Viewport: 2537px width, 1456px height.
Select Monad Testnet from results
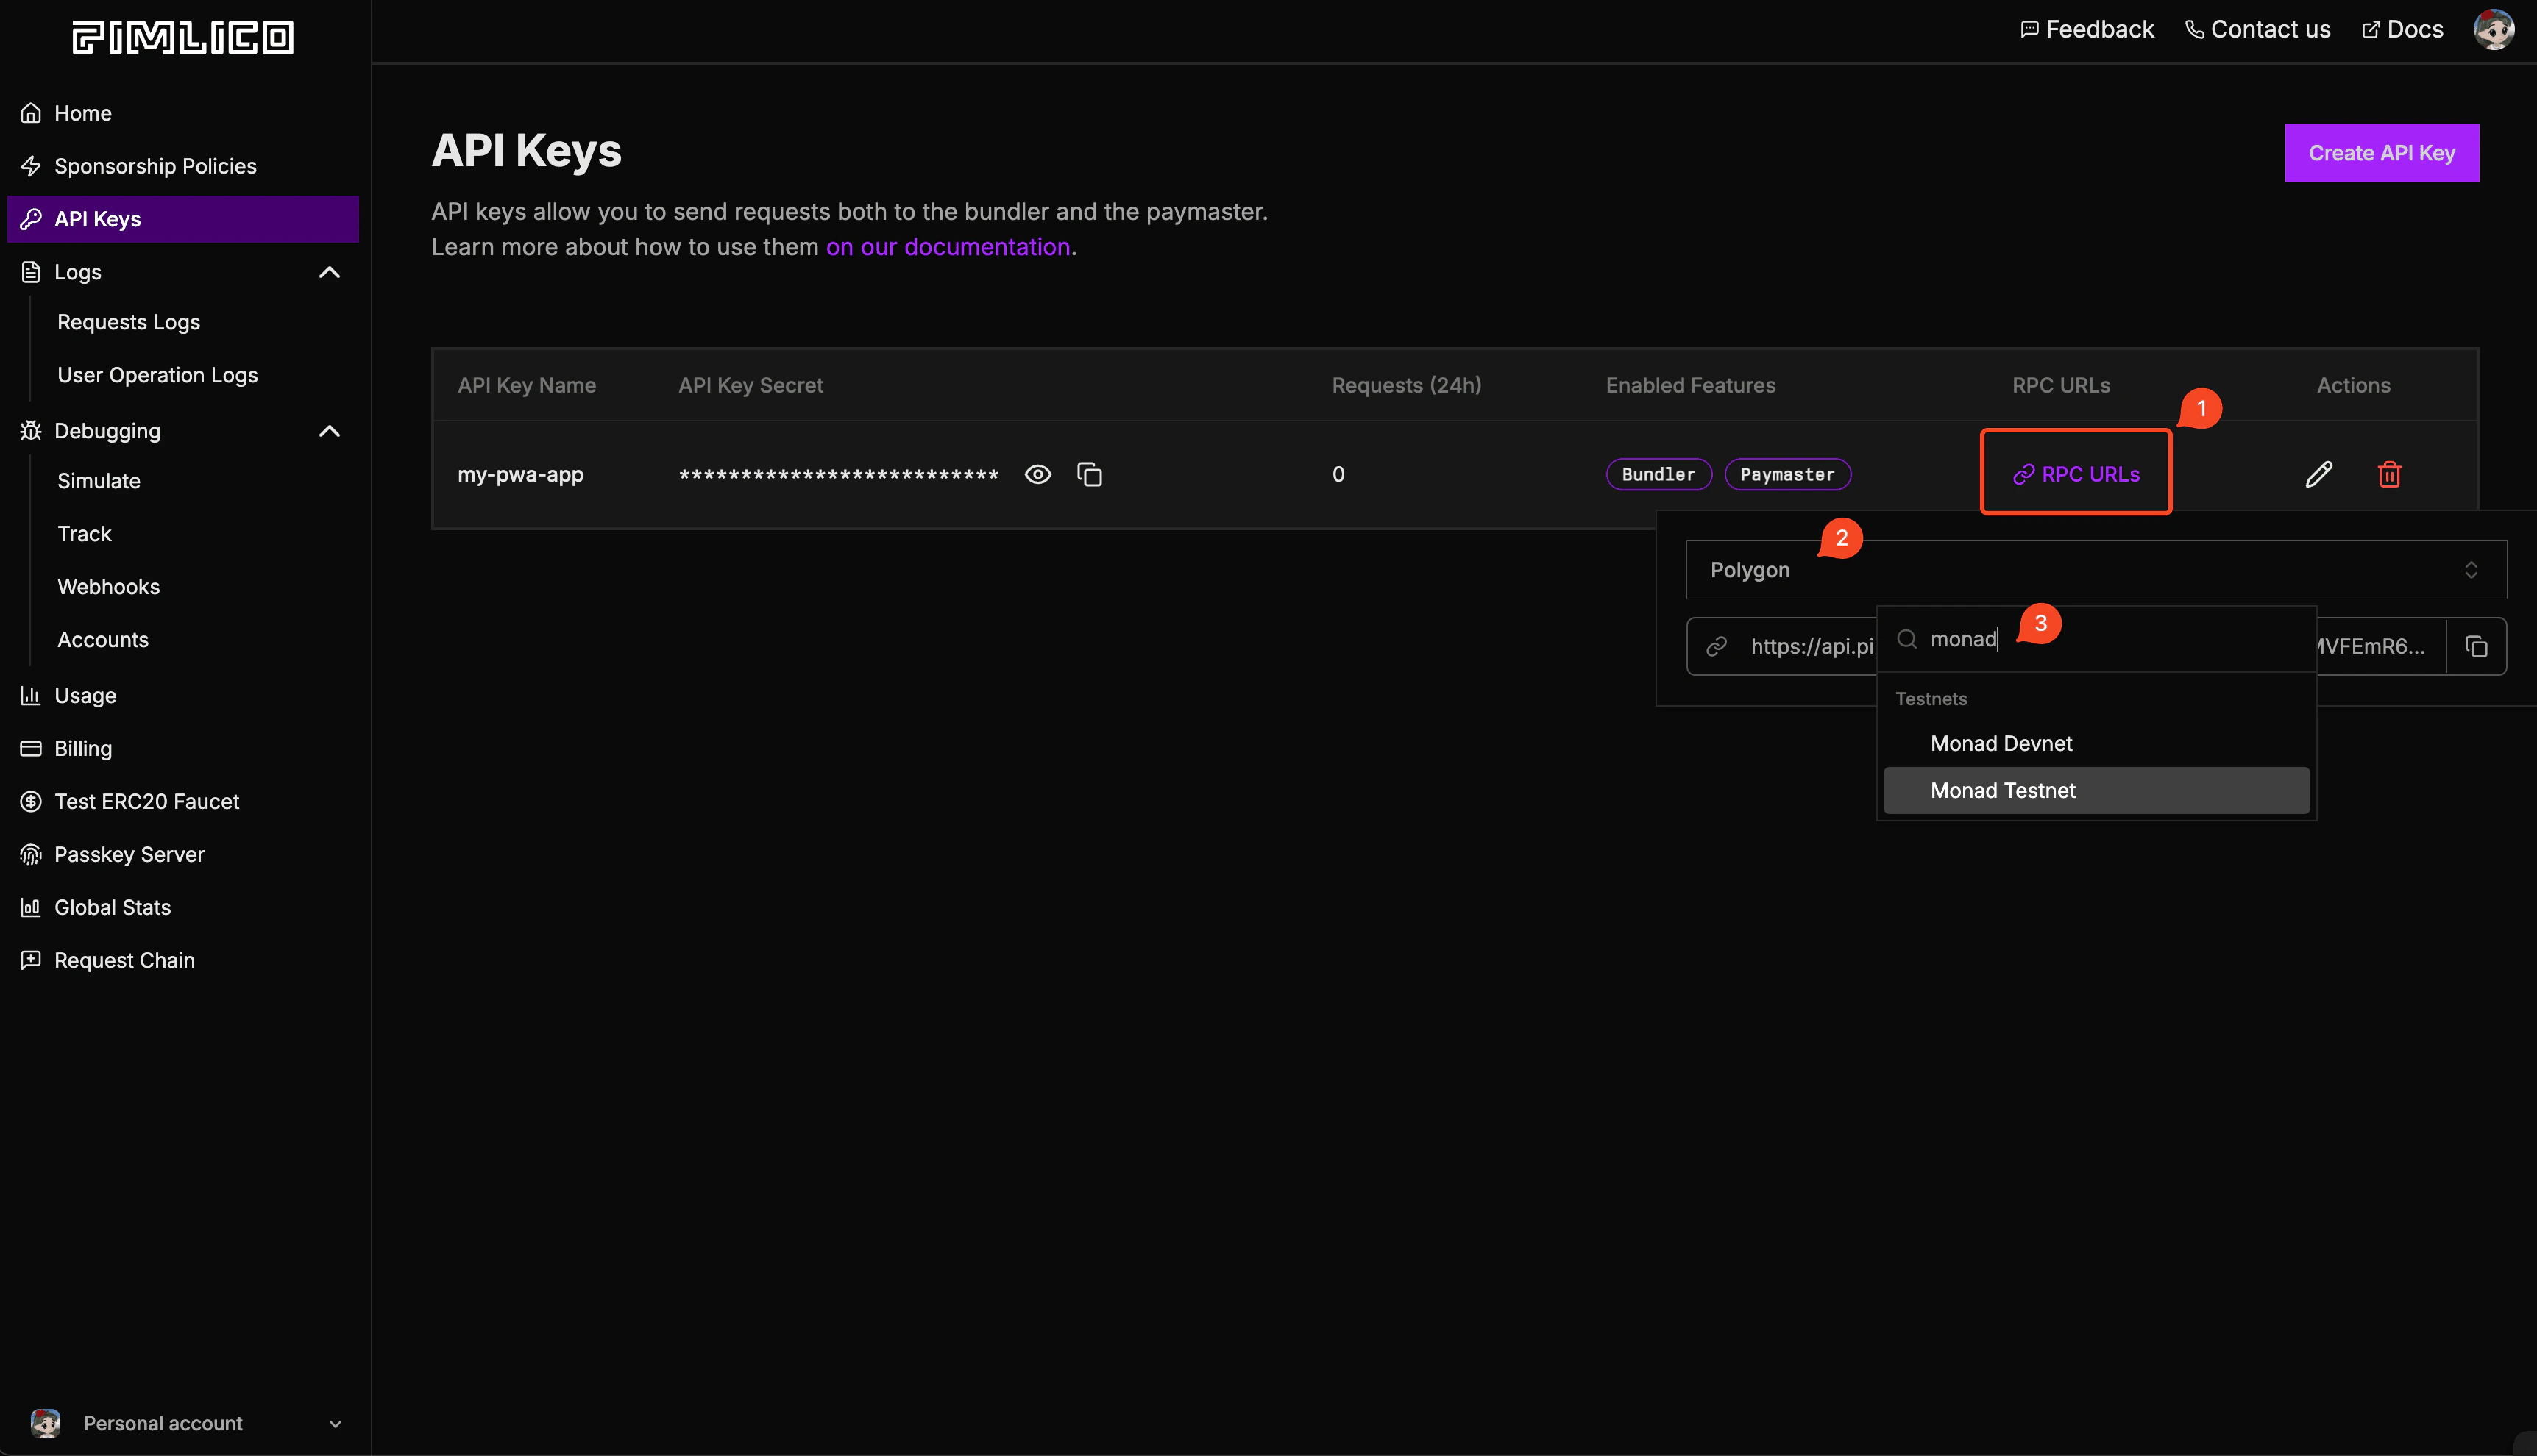2002,790
